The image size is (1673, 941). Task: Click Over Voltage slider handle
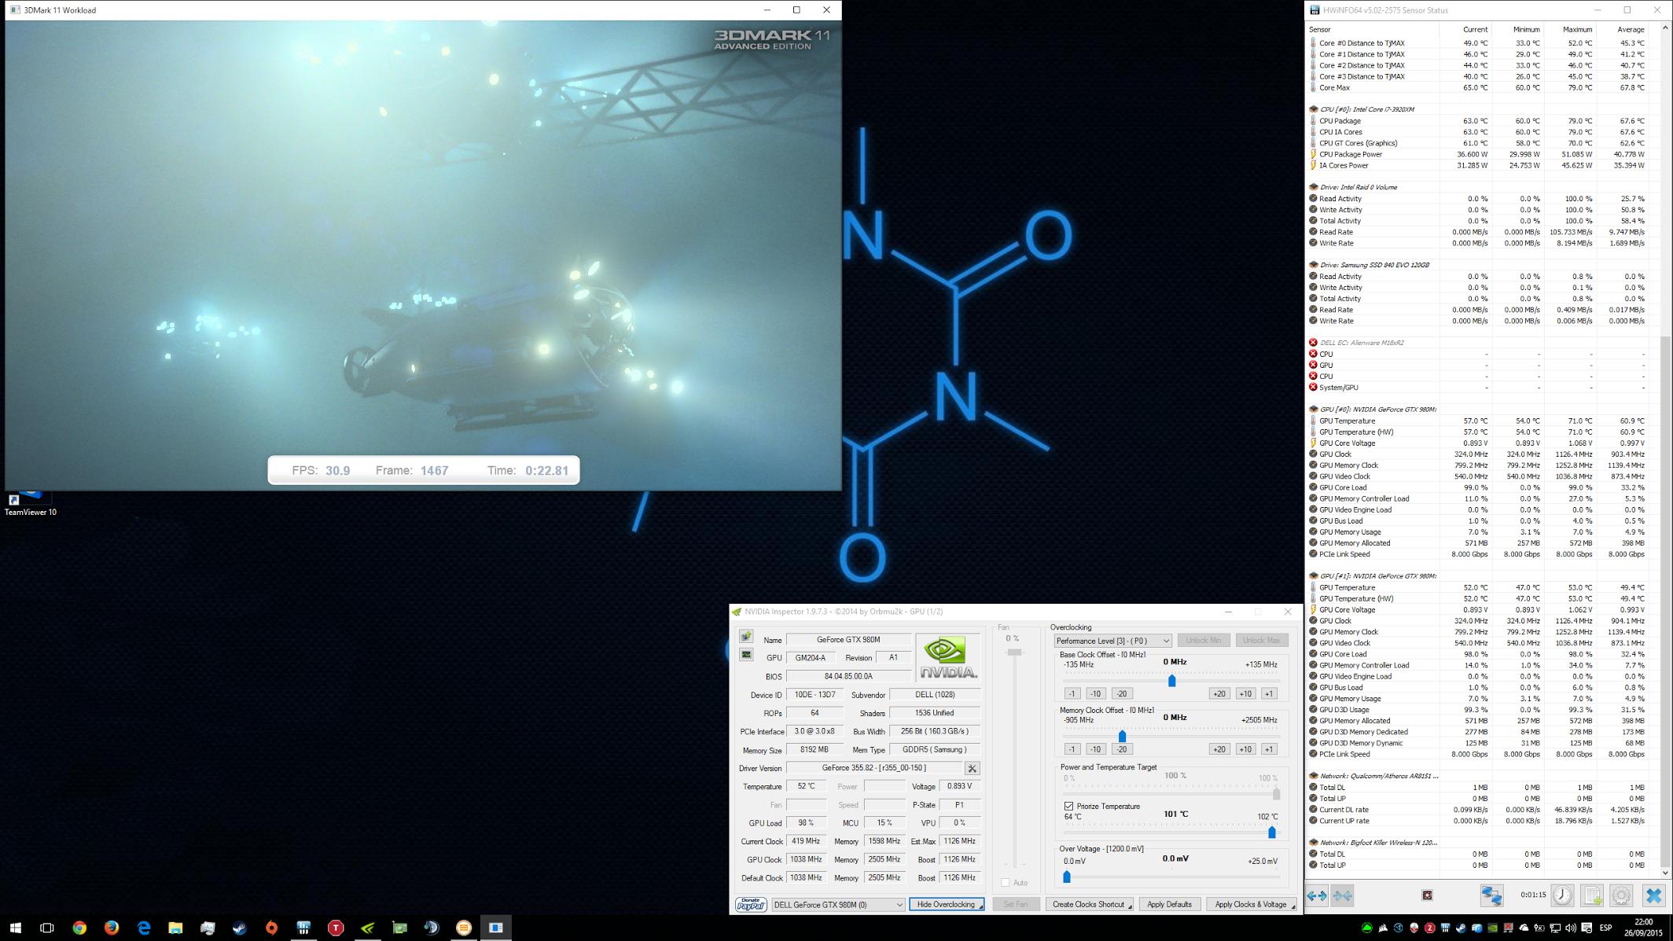(x=1067, y=876)
